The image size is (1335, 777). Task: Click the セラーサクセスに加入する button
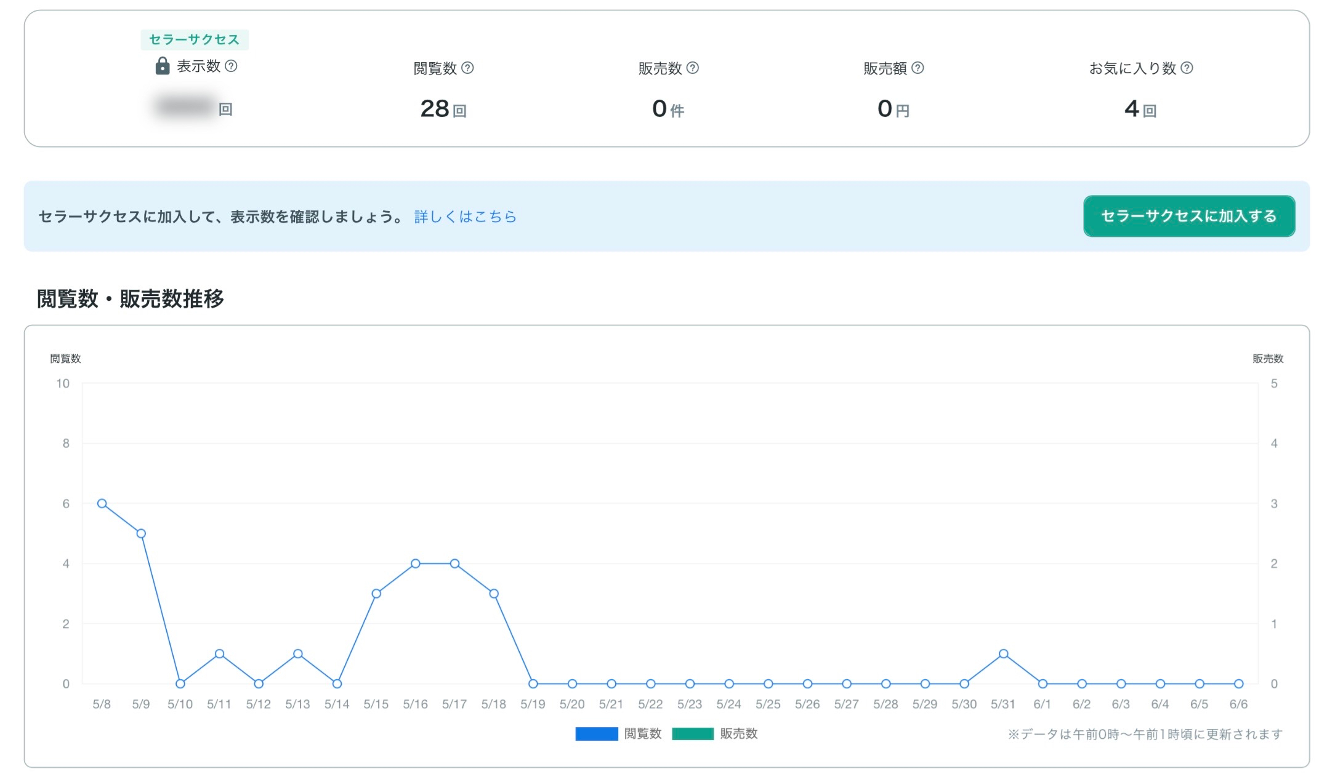pos(1189,216)
